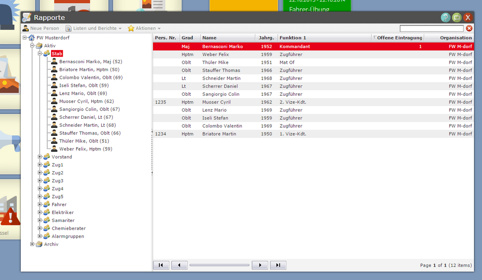Expand the Archiv folder node

pos(33,244)
